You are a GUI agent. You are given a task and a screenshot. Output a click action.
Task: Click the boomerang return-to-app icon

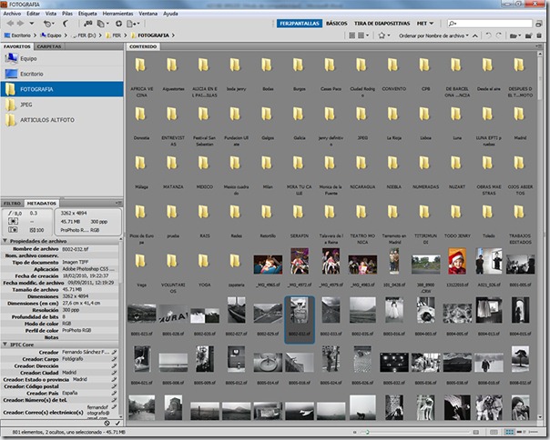coord(66,24)
